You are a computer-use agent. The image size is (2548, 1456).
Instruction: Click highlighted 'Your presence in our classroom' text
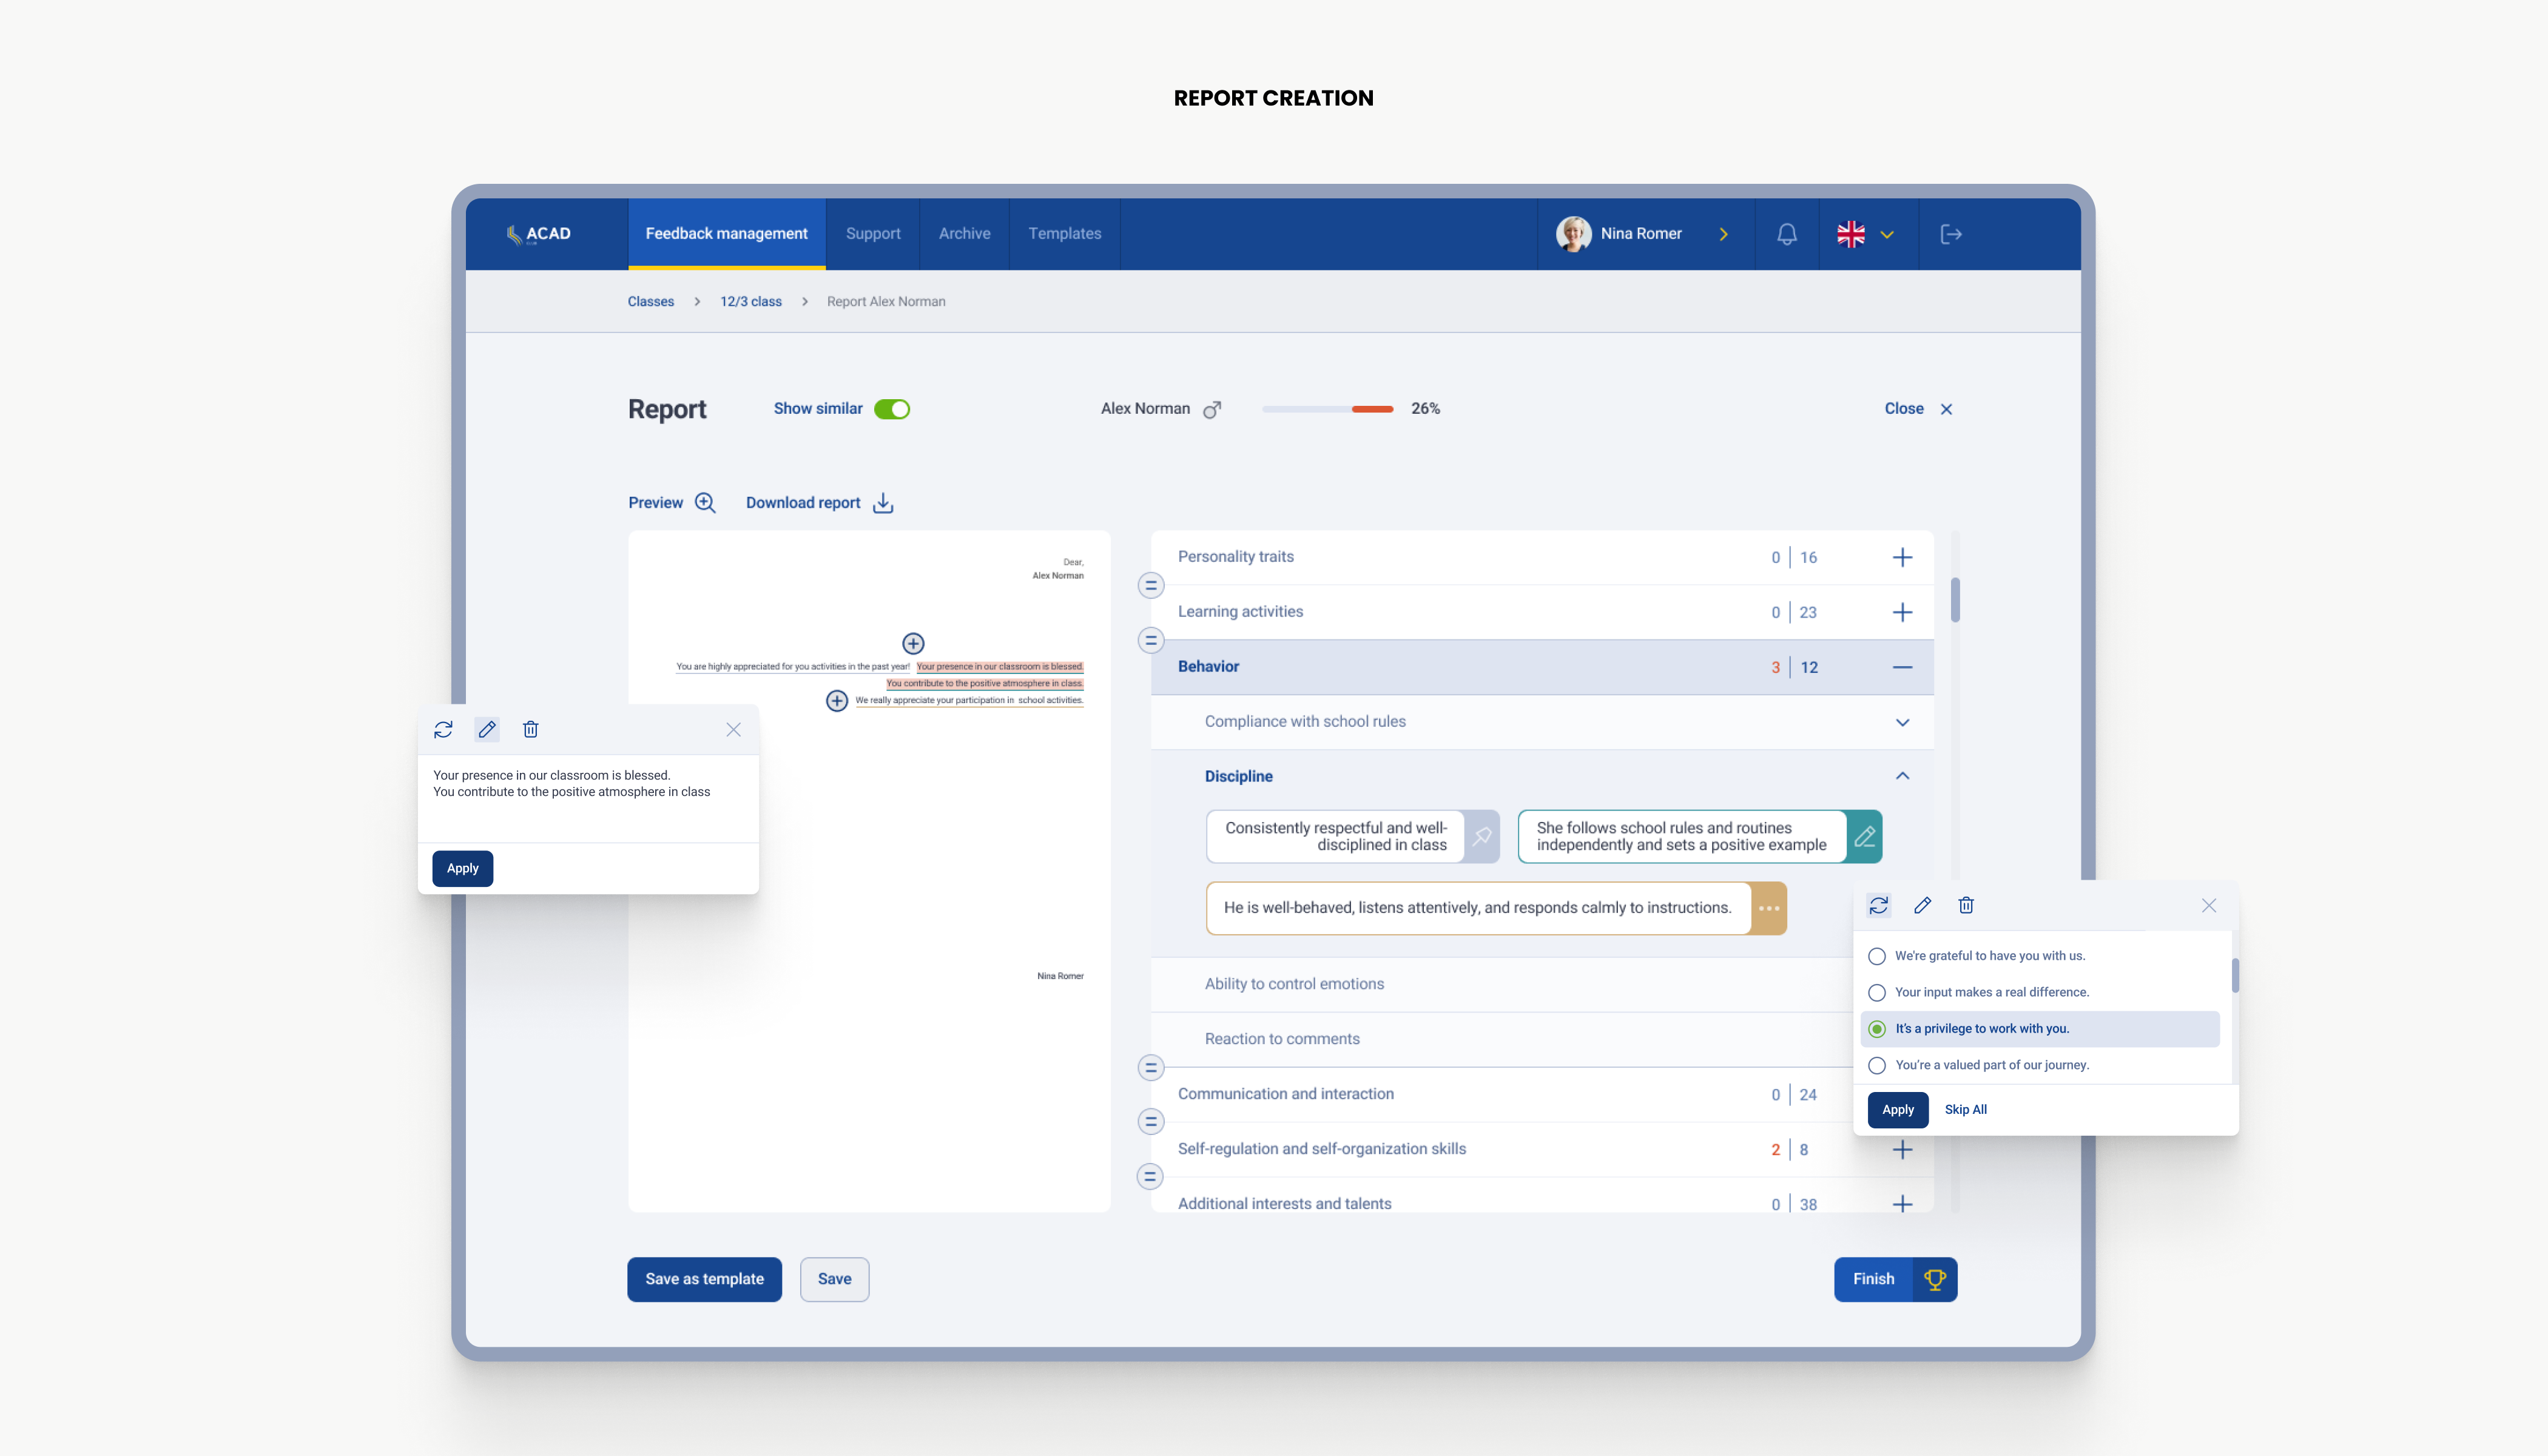tap(999, 667)
